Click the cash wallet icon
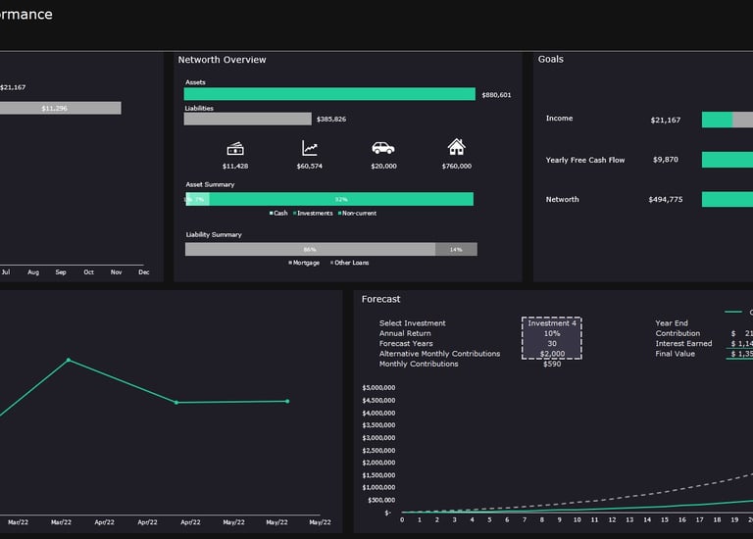753x539 pixels. pos(235,149)
